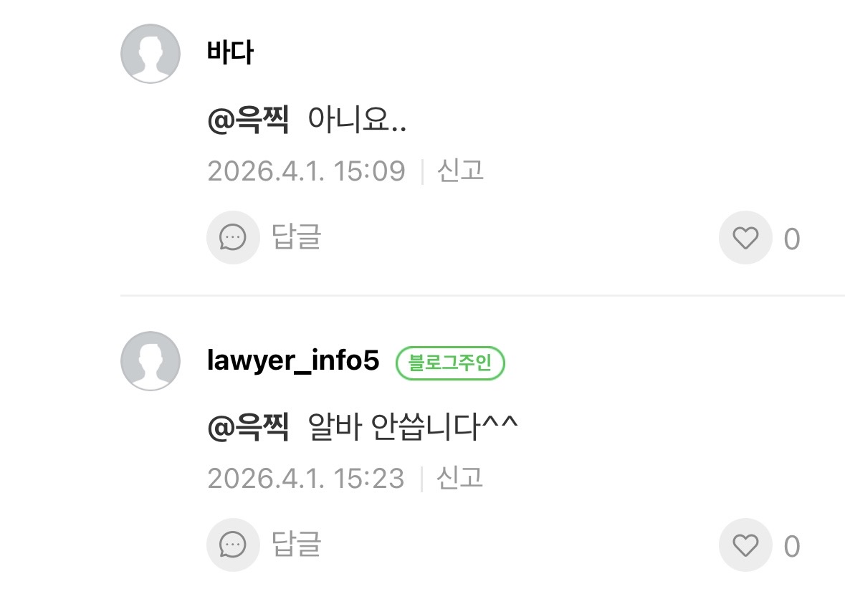The width and height of the screenshot is (845, 589).
Task: Open lawyer_info5's profile avatar
Action: [151, 360]
